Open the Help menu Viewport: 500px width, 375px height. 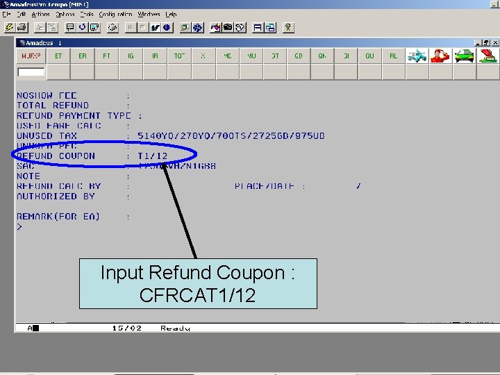(171, 15)
